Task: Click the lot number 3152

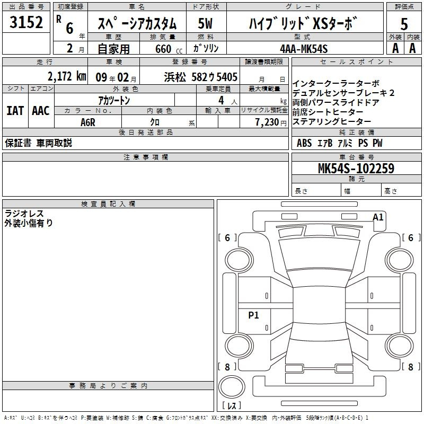Action: [x=26, y=22]
